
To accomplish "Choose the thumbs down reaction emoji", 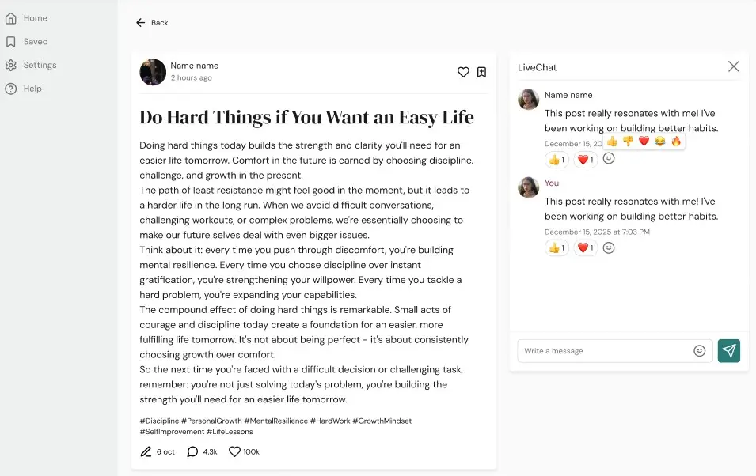I will point(628,142).
